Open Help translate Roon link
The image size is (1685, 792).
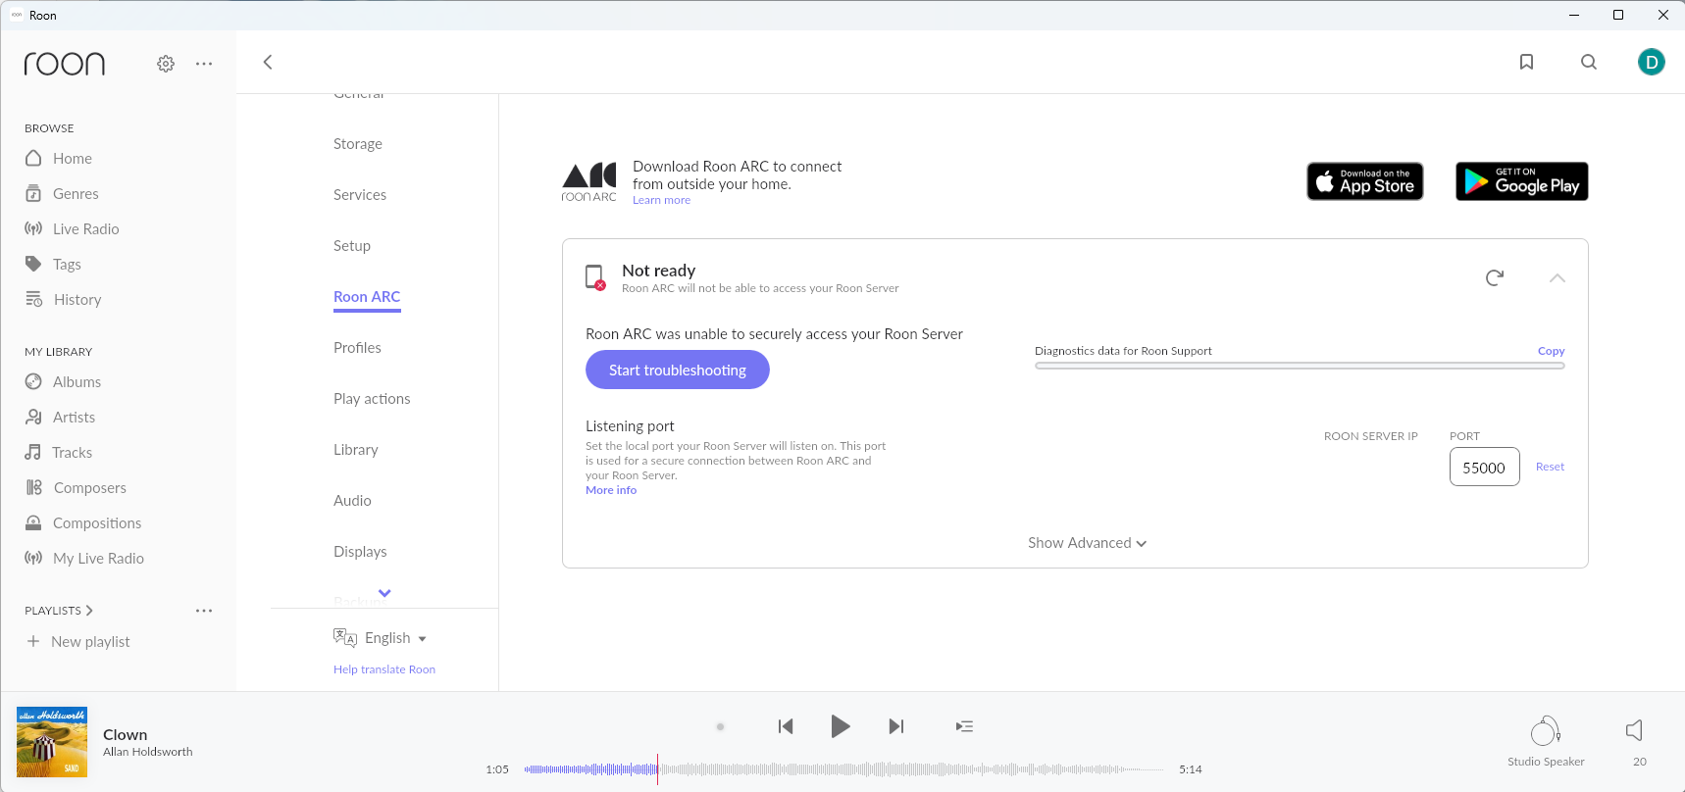pos(384,669)
